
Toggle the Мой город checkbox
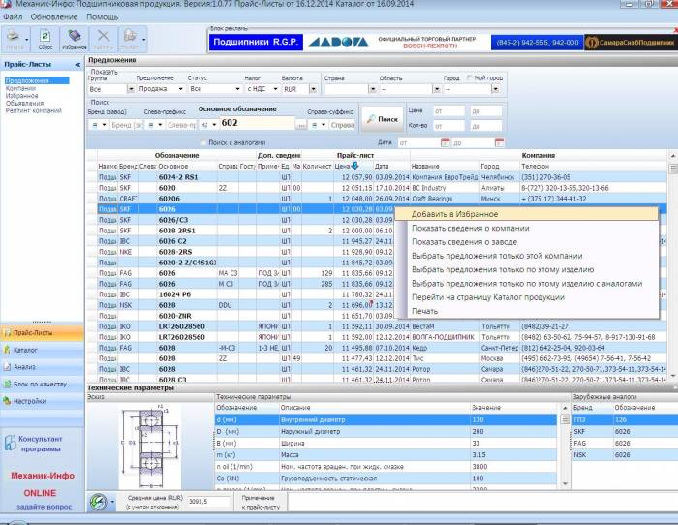(x=469, y=77)
